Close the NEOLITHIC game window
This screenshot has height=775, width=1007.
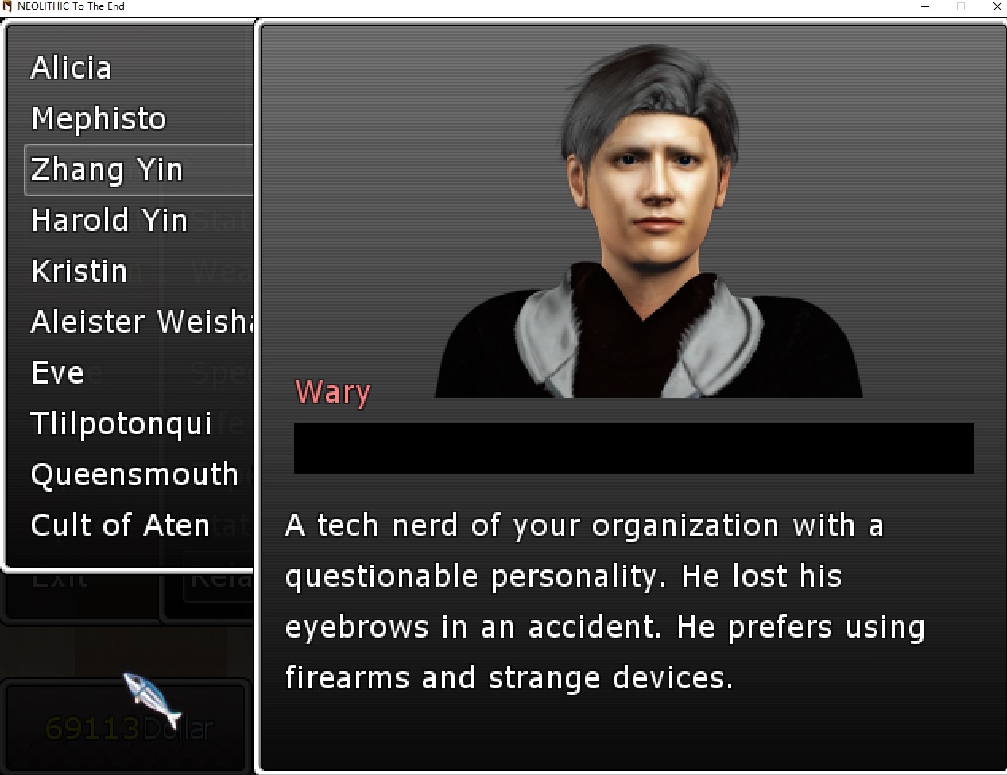[x=997, y=6]
